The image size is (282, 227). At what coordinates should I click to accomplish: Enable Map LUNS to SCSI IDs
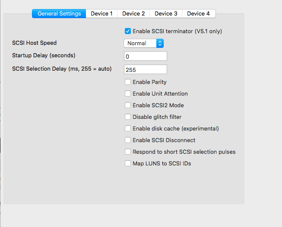point(128,163)
